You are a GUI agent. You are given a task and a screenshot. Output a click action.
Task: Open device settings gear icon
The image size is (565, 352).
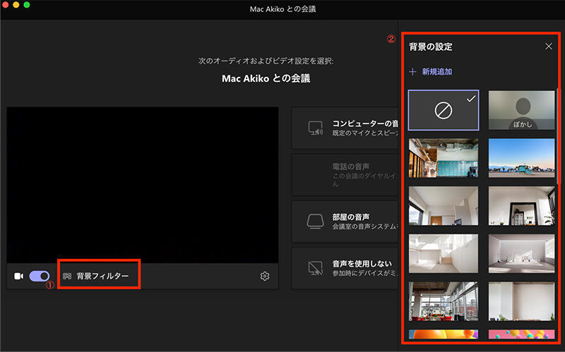tap(265, 276)
